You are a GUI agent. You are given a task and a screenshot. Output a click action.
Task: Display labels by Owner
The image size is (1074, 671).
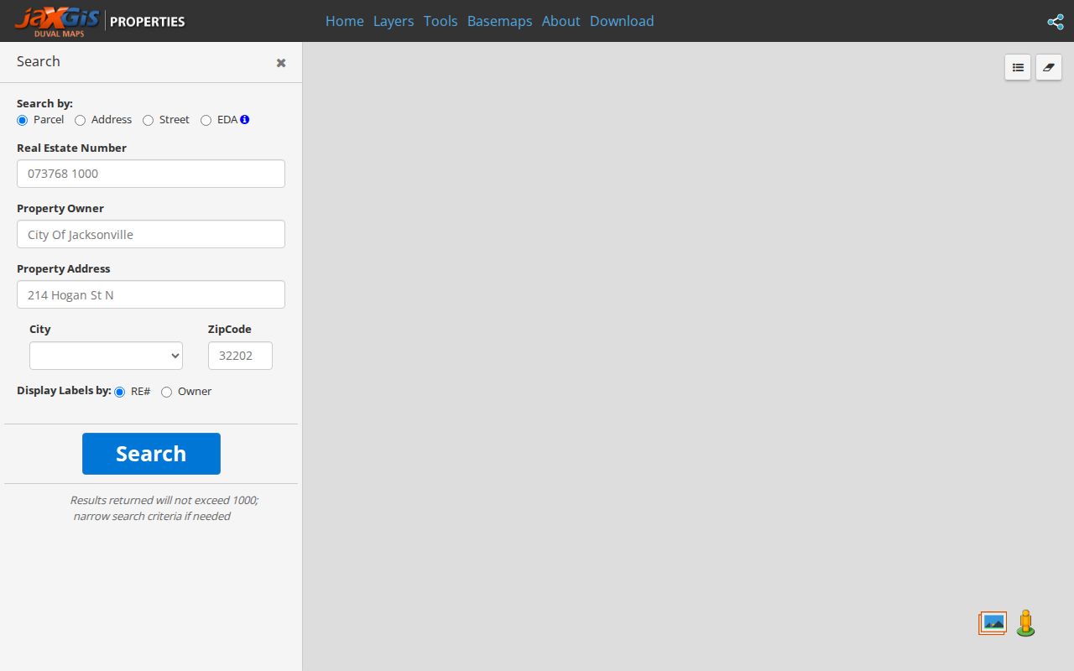click(167, 392)
